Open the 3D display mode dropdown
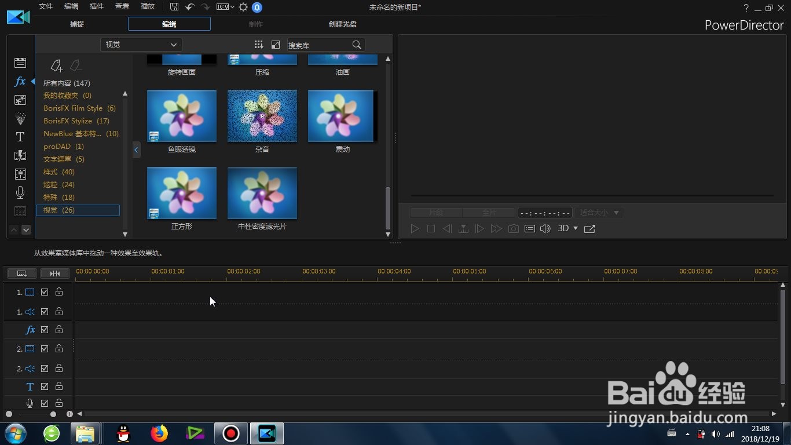Screen dimensions: 791x445 point(566,228)
